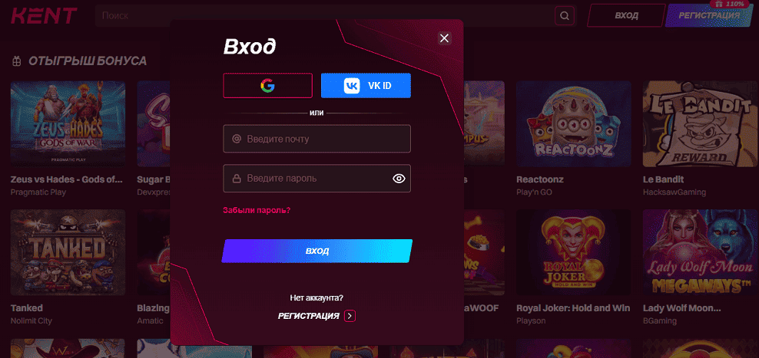Image resolution: width=759 pixels, height=358 pixels.
Task: Click the Забыли пароль? link
Action: [257, 210]
